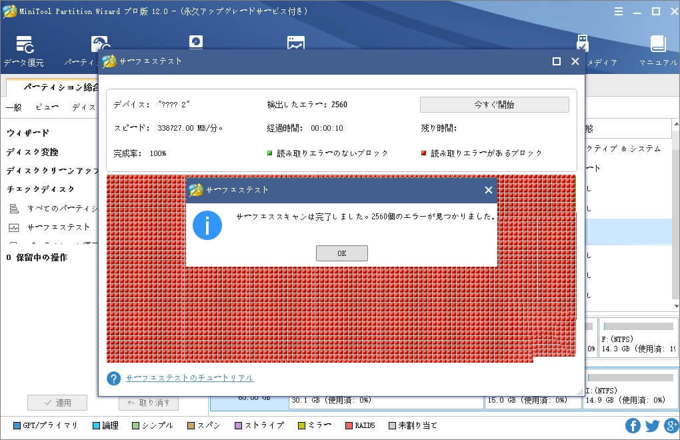Select ディスククリーンアップ in the side panel
The width and height of the screenshot is (680, 440).
(52, 171)
